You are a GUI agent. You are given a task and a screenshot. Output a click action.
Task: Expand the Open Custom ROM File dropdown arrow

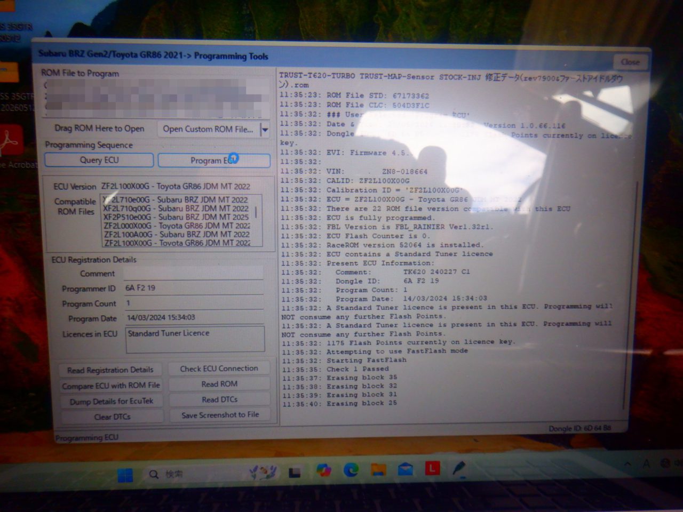[265, 130]
